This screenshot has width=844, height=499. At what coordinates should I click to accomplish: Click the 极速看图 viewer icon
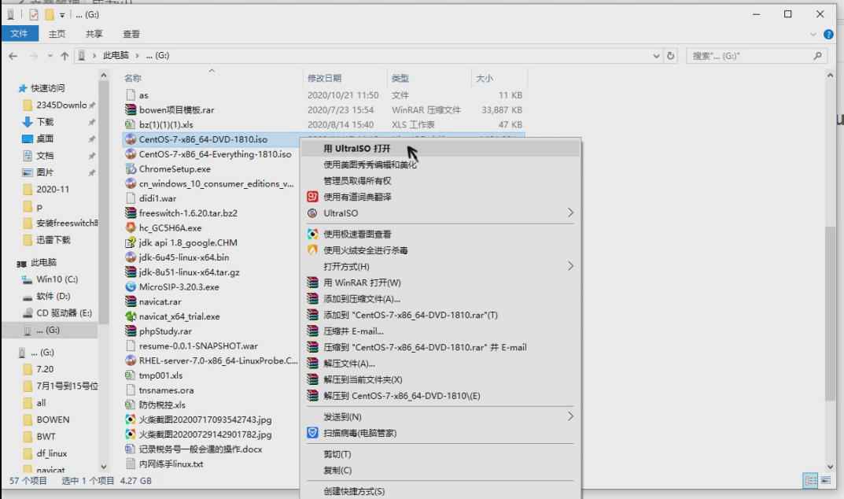(312, 234)
